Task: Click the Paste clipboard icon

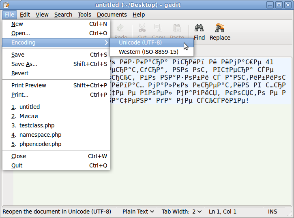Action: [x=177, y=28]
